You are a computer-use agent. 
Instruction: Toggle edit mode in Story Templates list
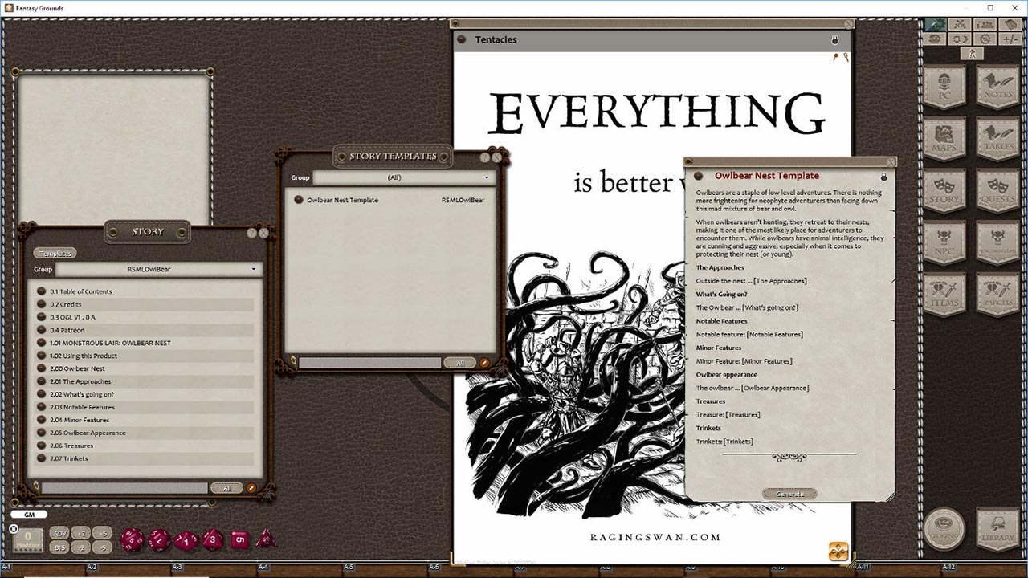484,363
